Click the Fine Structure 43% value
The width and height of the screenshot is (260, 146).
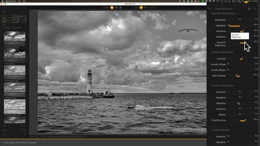click(256, 119)
